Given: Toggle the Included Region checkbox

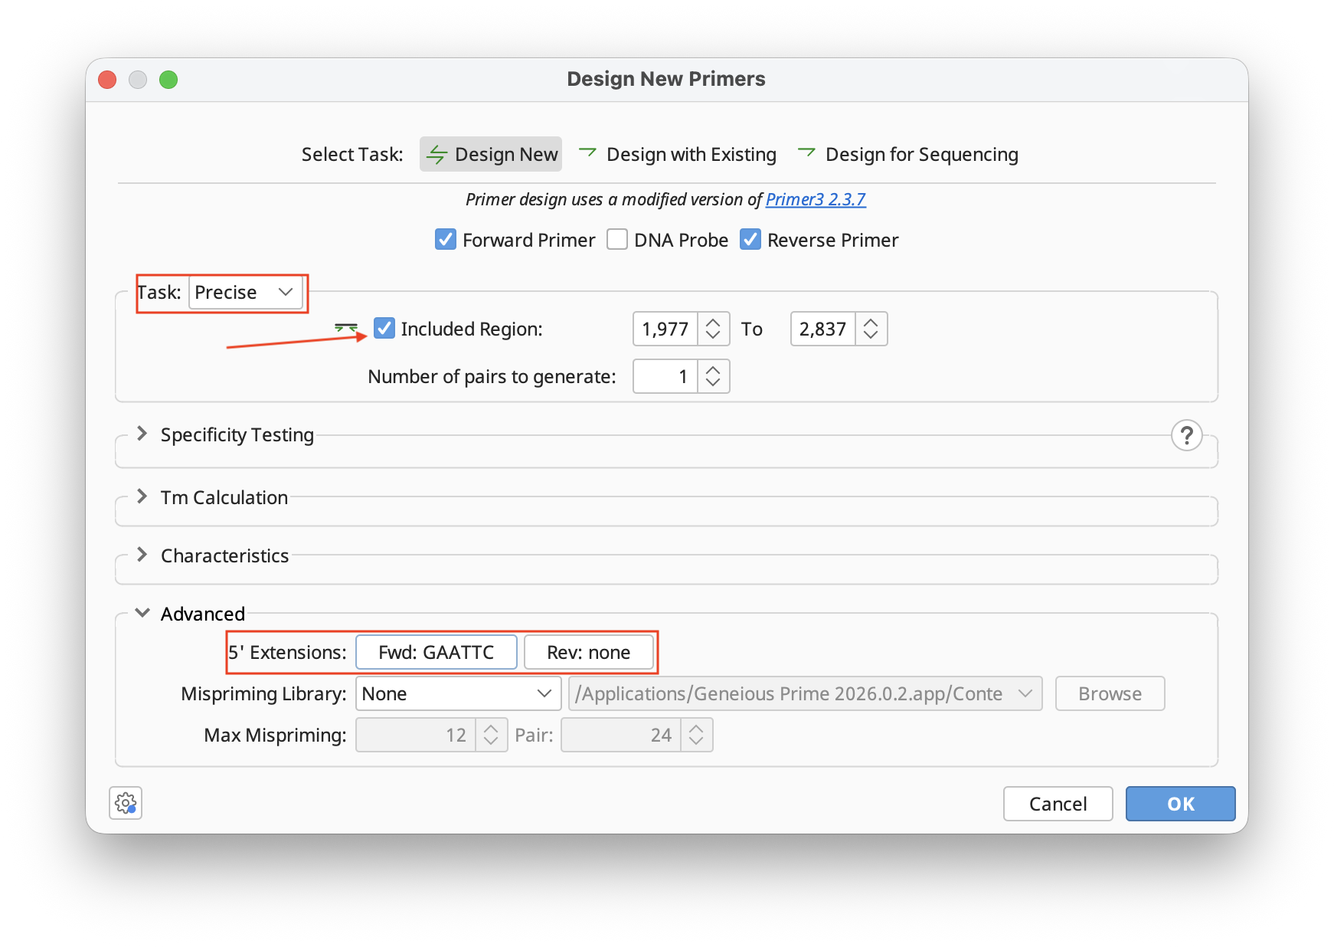Looking at the screenshot, I should [x=384, y=329].
